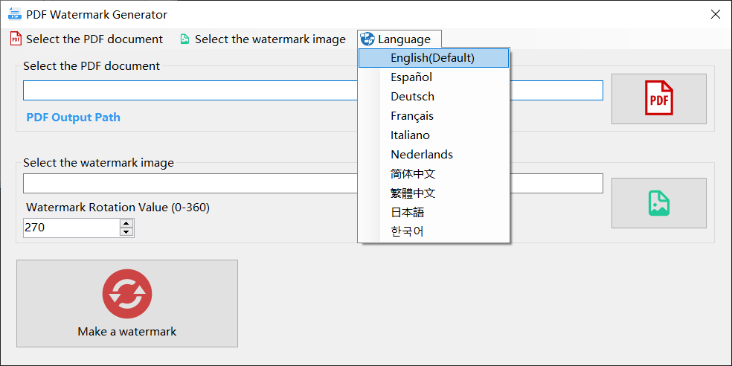Click the small red PDF icon in toolbar
Image resolution: width=732 pixels, height=366 pixels.
[16, 39]
